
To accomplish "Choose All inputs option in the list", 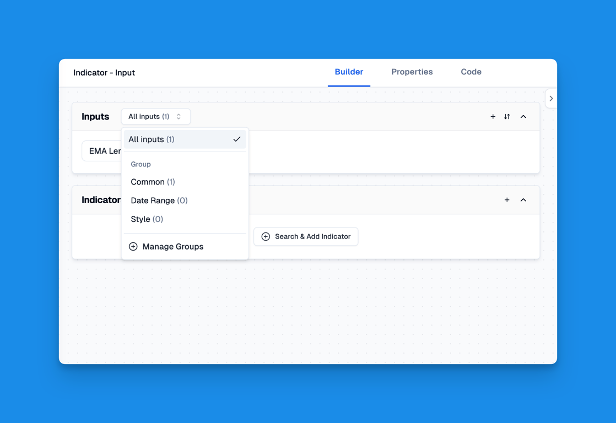I will pos(152,140).
